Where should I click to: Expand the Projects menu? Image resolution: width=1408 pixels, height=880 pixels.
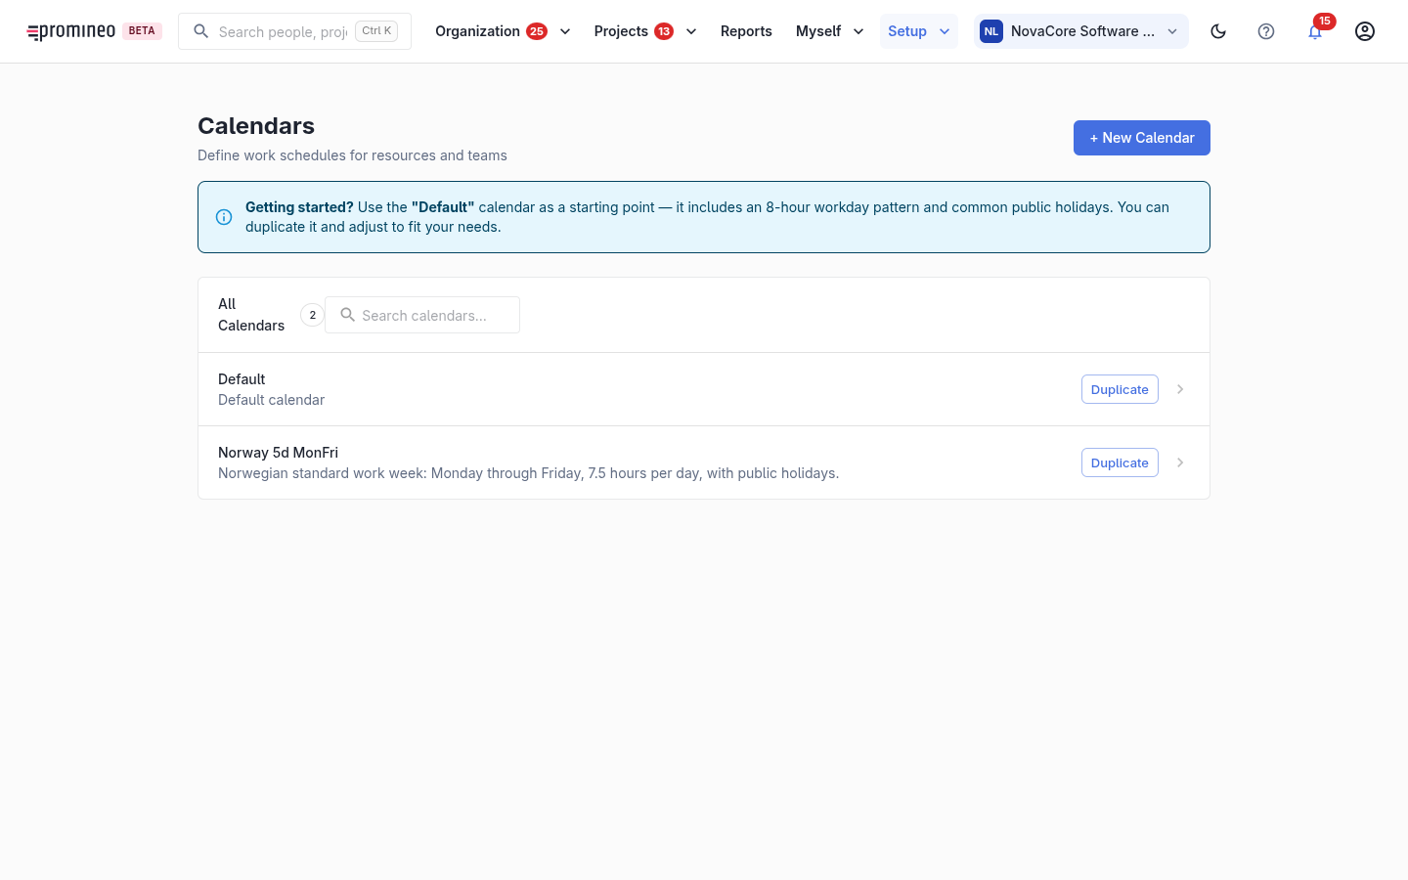(645, 31)
